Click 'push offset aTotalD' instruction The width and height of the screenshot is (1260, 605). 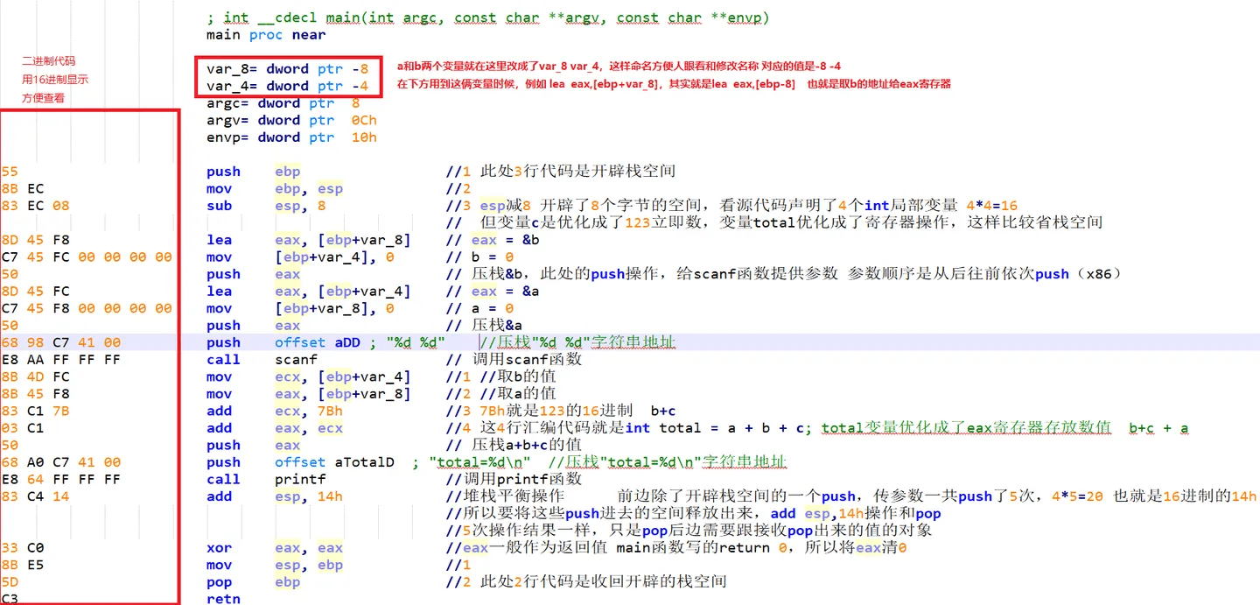coord(300,462)
